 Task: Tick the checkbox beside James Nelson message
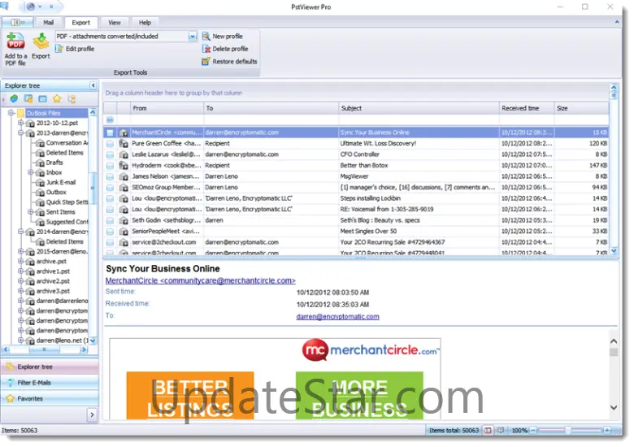[x=110, y=176]
